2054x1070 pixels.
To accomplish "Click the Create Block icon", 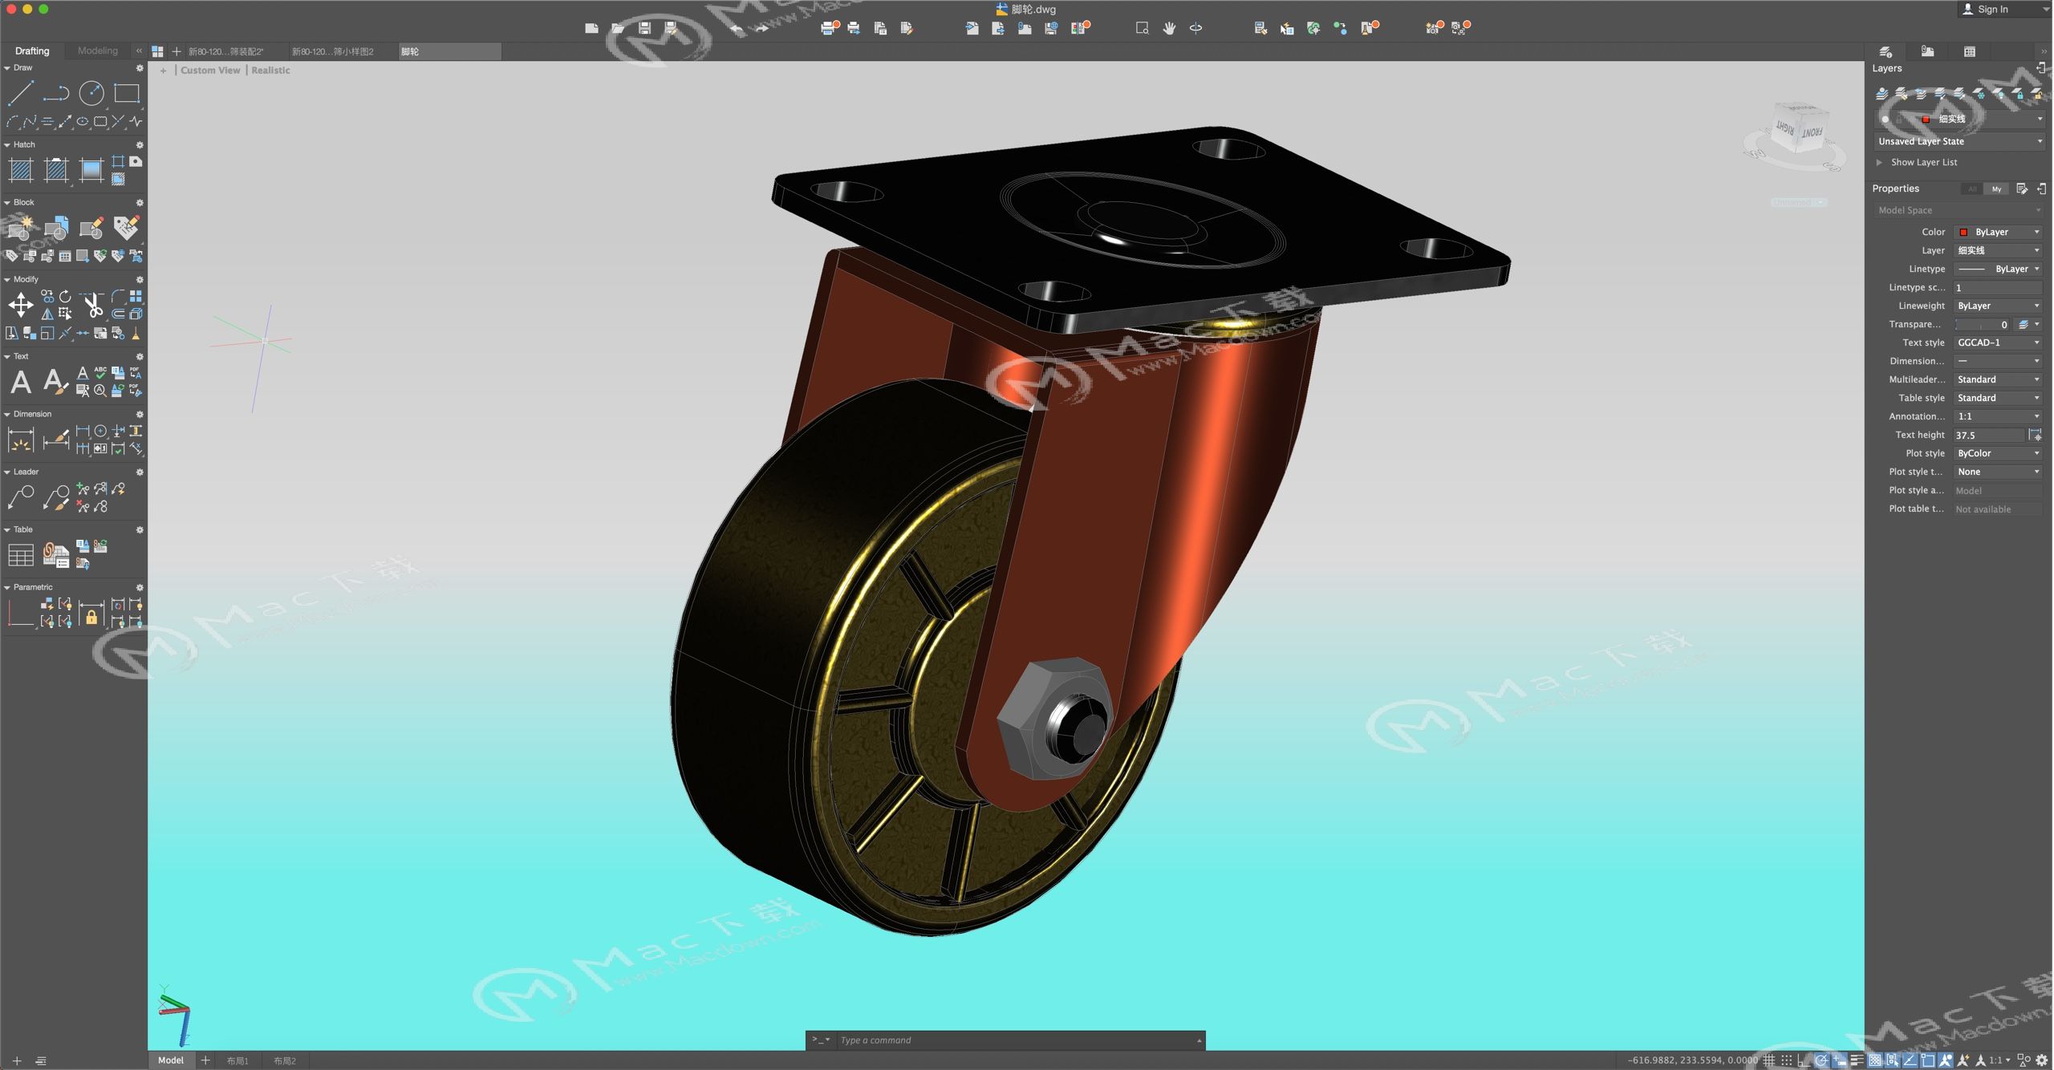I will tap(20, 229).
